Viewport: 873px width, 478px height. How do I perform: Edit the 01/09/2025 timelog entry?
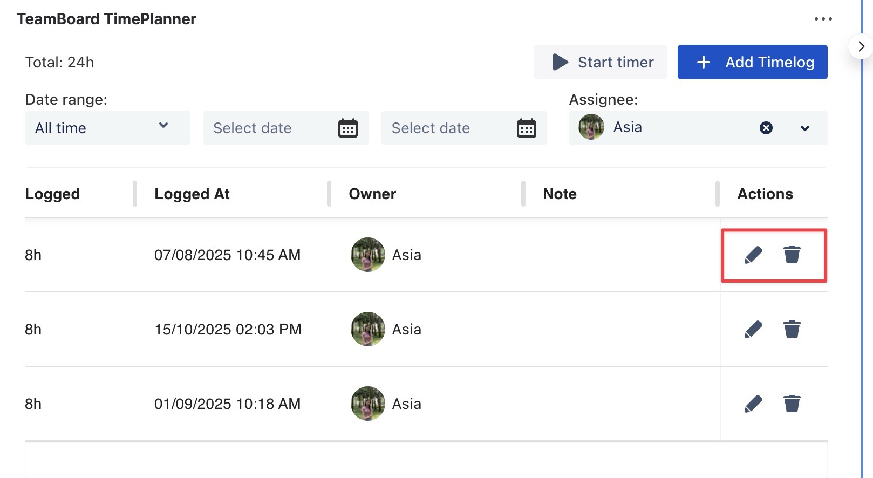point(753,404)
